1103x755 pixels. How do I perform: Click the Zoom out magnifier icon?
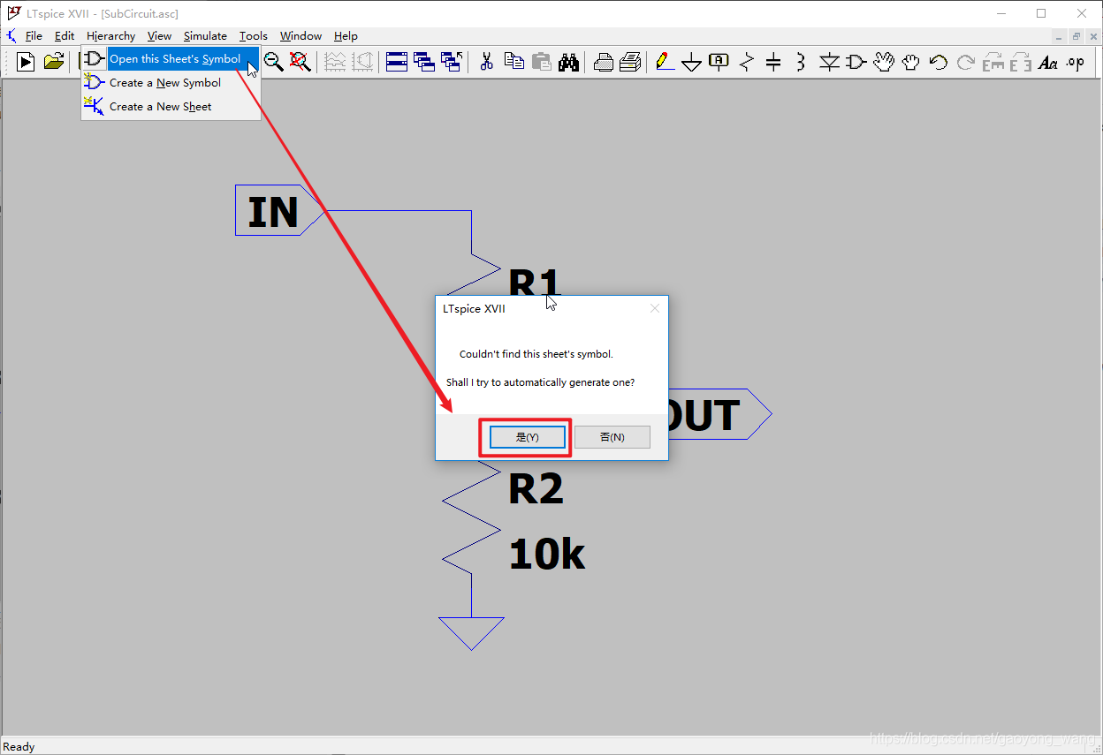pos(274,62)
